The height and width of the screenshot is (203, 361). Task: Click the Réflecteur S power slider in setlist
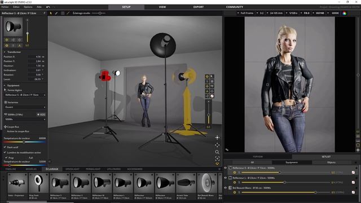[285, 173]
